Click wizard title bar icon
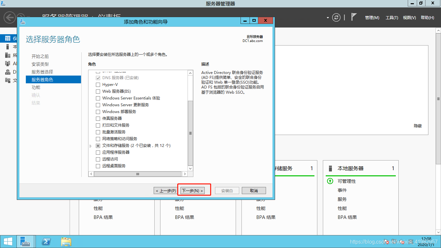This screenshot has height=248, width=441. tap(22, 22)
